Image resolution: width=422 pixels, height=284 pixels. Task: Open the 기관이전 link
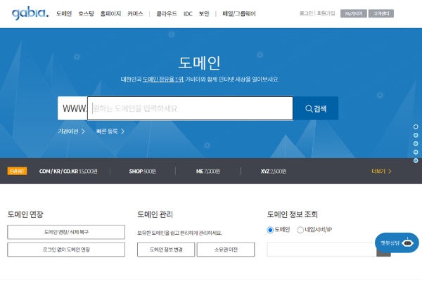click(x=71, y=131)
